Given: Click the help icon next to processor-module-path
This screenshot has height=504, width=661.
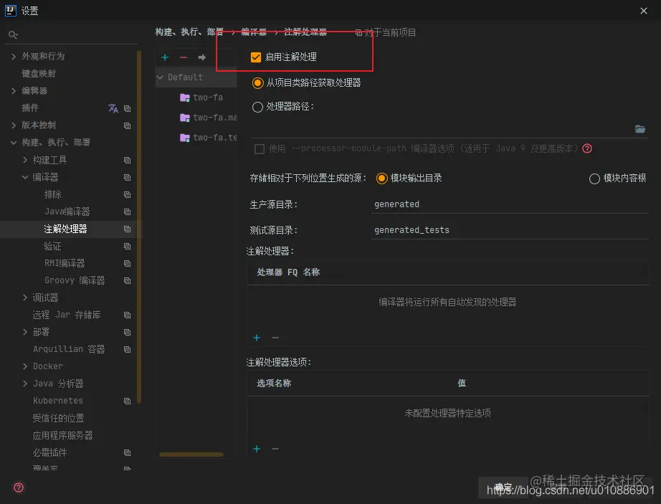Looking at the screenshot, I should (x=586, y=148).
